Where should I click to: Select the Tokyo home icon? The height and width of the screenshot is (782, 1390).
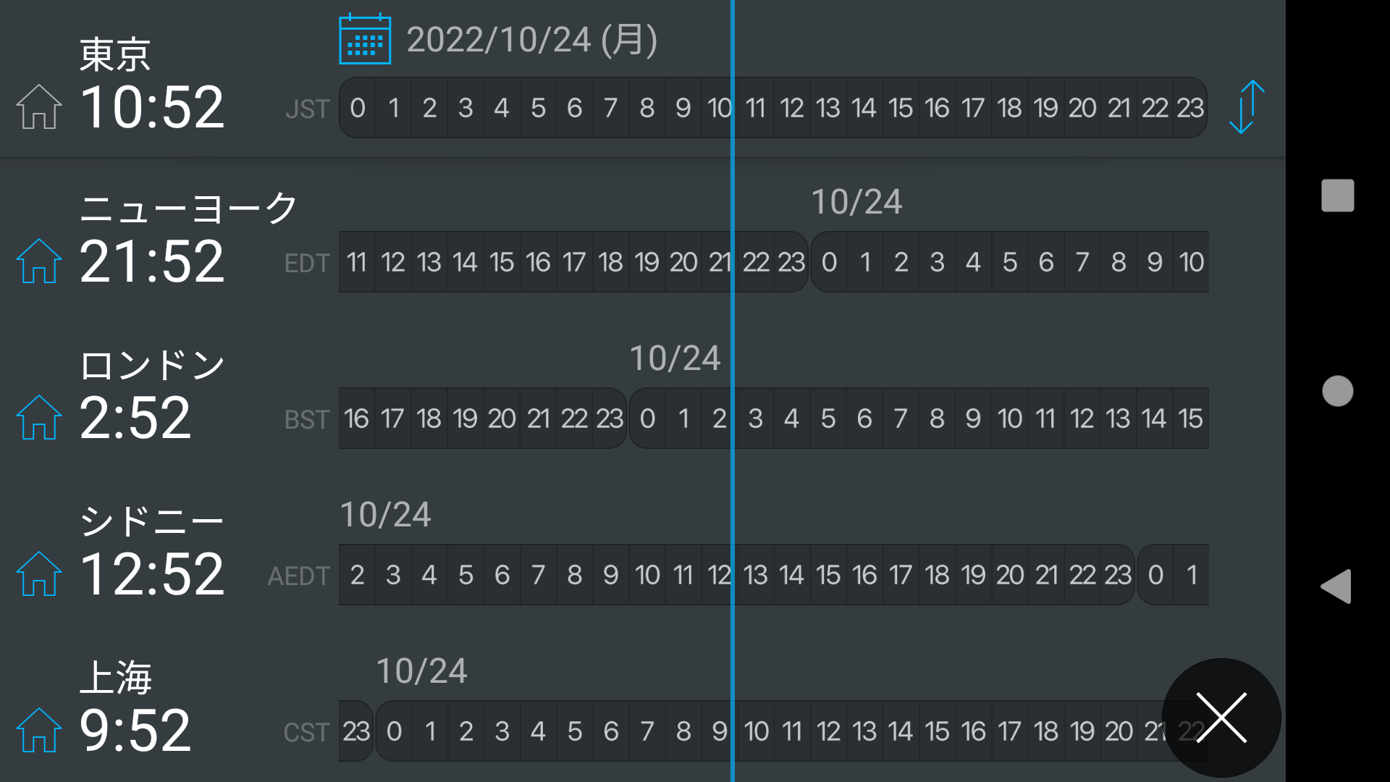[x=39, y=107]
